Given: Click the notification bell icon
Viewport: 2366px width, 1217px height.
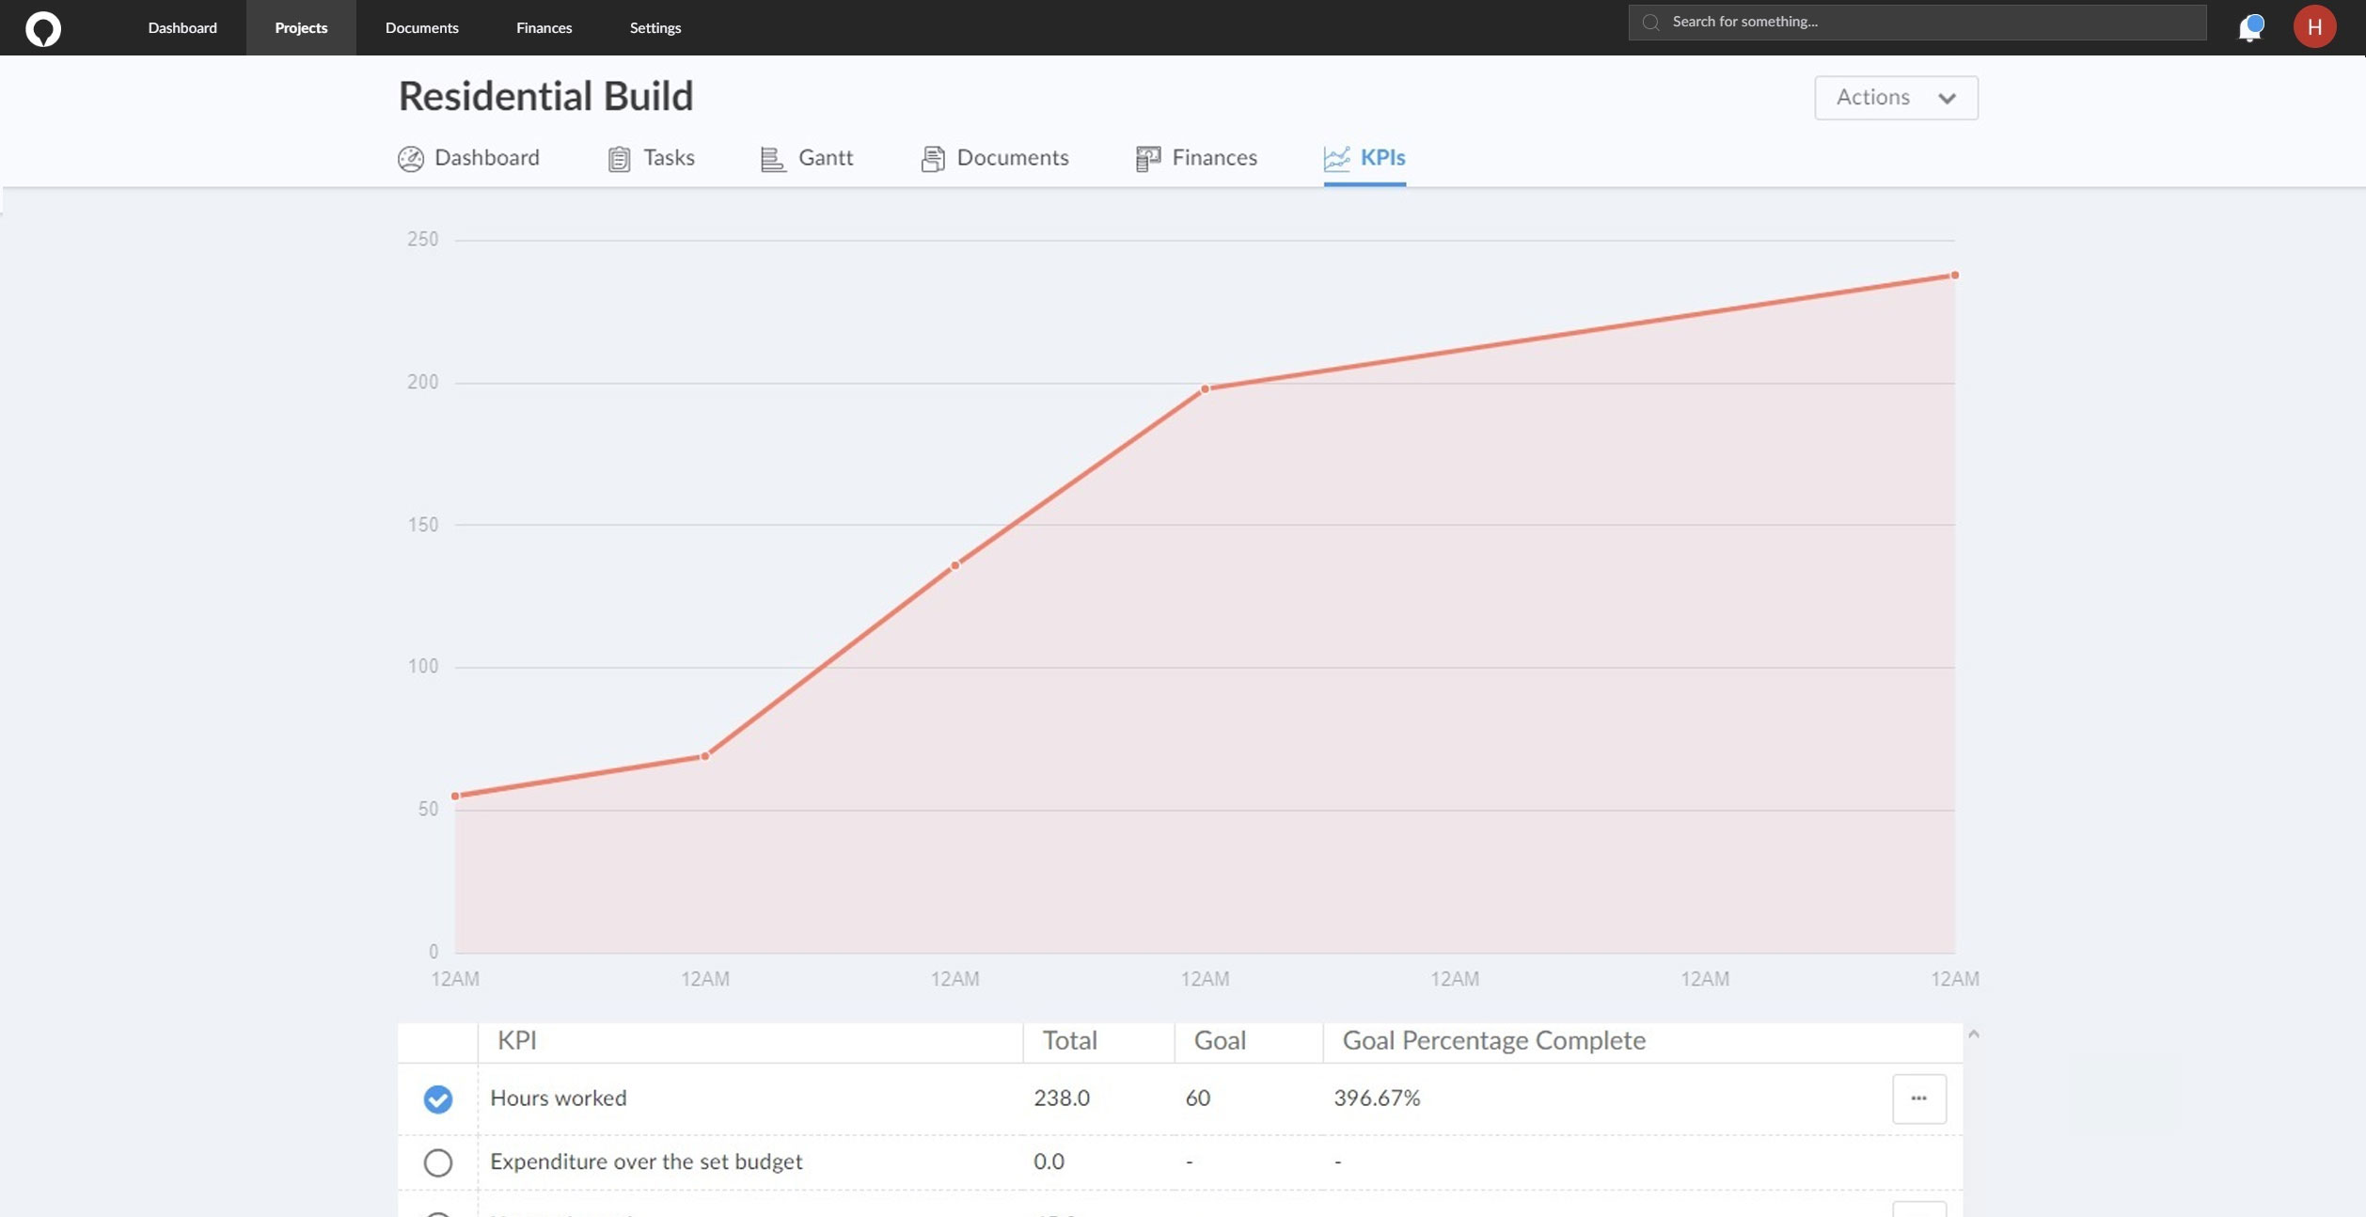Looking at the screenshot, I should pyautogui.click(x=2251, y=26).
